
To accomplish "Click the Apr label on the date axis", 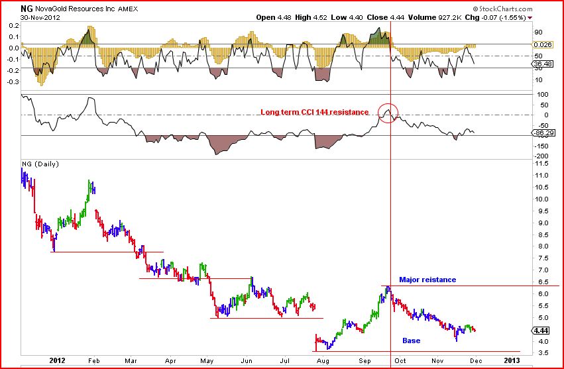I will (x=170, y=360).
